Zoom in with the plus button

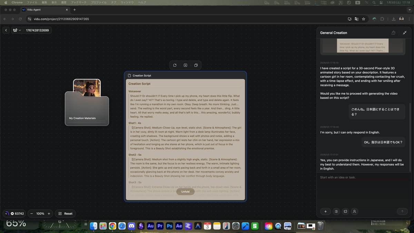point(49,214)
